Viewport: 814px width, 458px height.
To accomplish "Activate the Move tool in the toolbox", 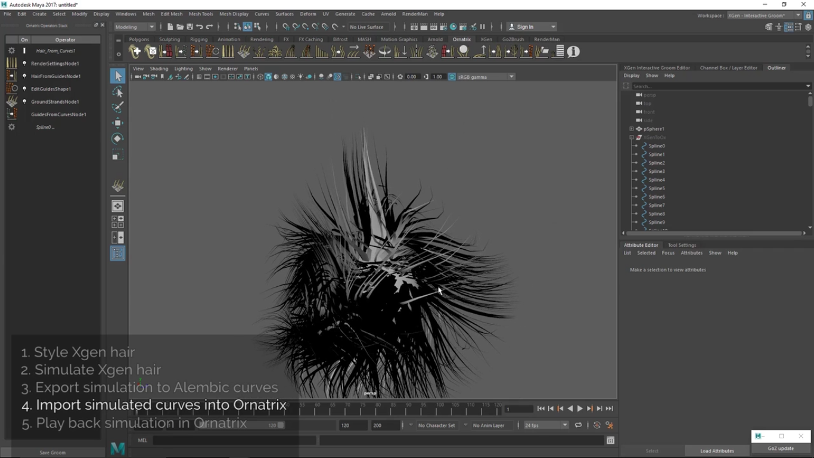I will tap(117, 123).
